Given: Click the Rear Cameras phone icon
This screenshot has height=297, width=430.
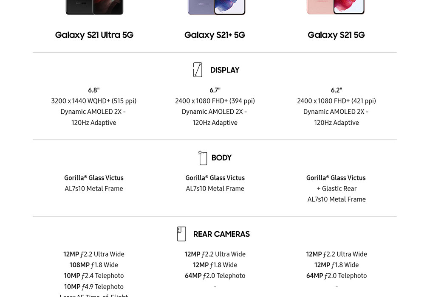Looking at the screenshot, I should [181, 234].
